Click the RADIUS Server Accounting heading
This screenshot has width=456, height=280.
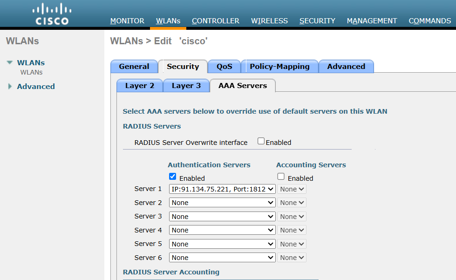point(171,272)
